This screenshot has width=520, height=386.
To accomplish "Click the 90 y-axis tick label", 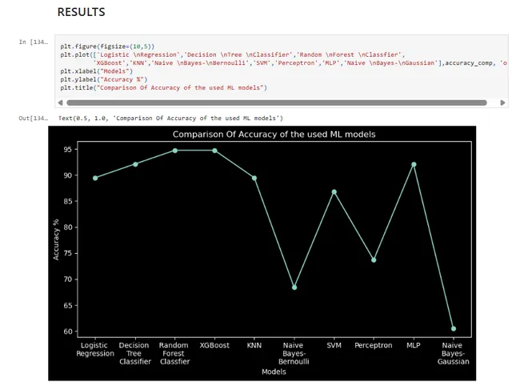I will point(68,175).
